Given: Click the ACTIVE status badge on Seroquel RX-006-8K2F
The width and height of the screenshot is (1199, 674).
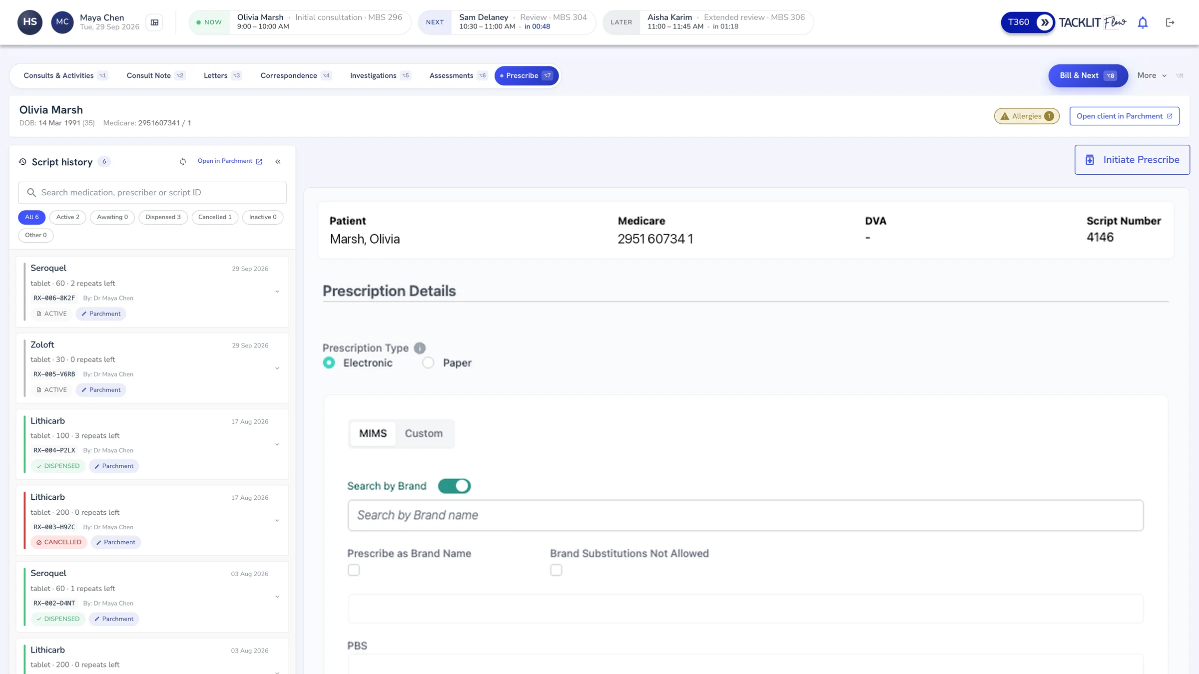Looking at the screenshot, I should (51, 314).
